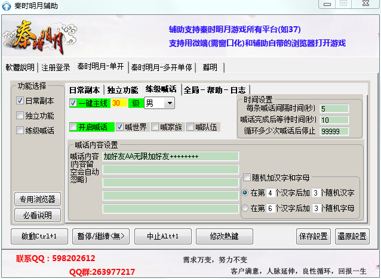381x279 pixels.
Task: Close the 秦时明月辅助 window
Action: (x=365, y=4)
